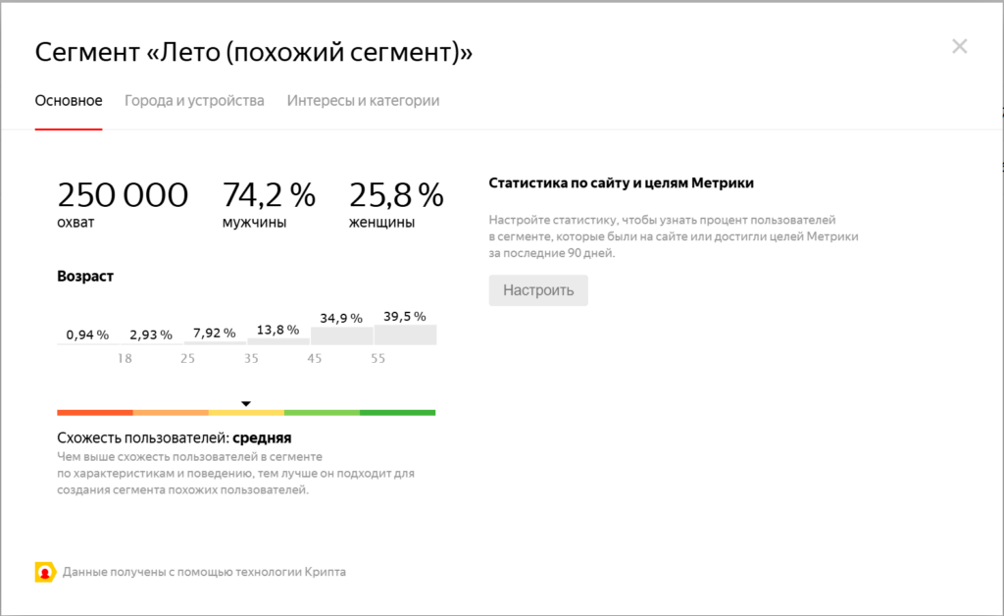1004x616 pixels.
Task: Click the dark green similarity scale segment
Action: pyautogui.click(x=397, y=413)
